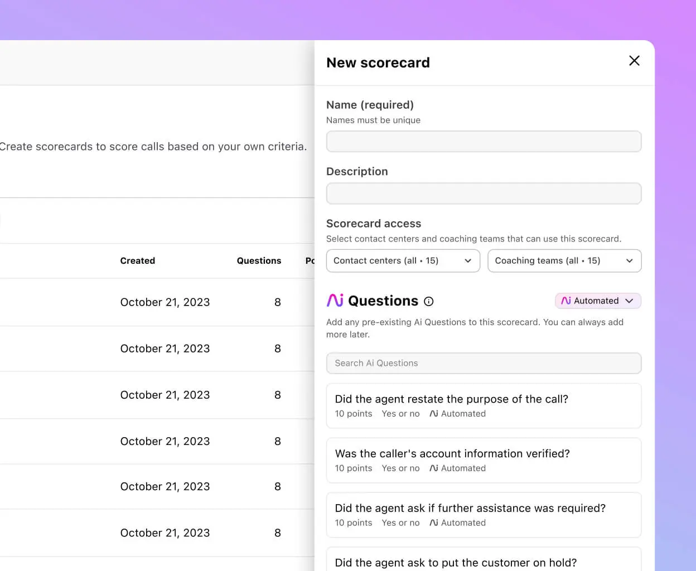The width and height of the screenshot is (696, 571).
Task: Open the Automated filter dropdown
Action: pos(598,301)
